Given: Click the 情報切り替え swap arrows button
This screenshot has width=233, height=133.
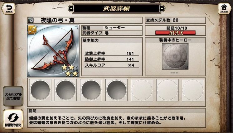Looking at the screenshot, I should pyautogui.click(x=13, y=119).
